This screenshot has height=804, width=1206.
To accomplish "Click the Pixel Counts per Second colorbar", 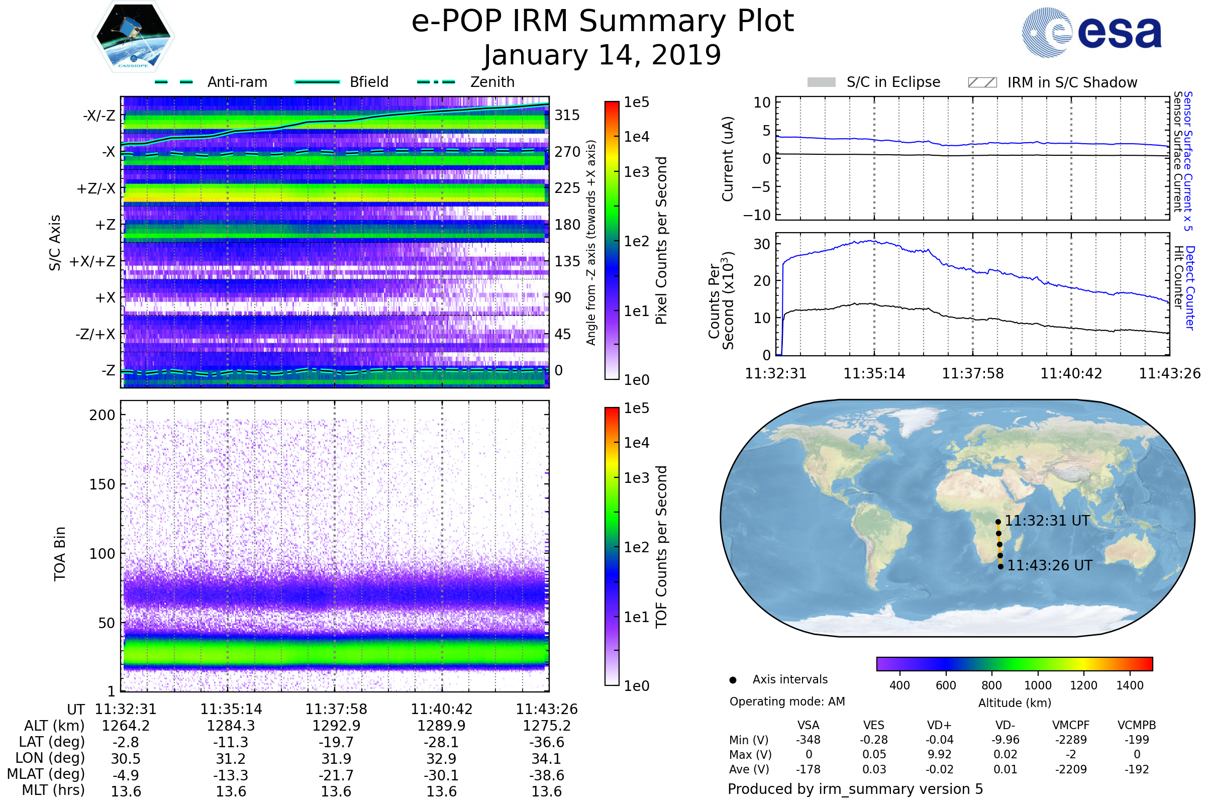I will point(612,240).
